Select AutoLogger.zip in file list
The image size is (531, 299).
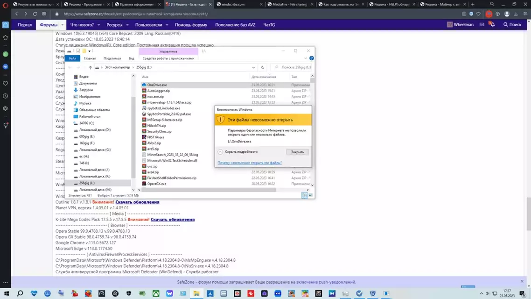coord(159,91)
